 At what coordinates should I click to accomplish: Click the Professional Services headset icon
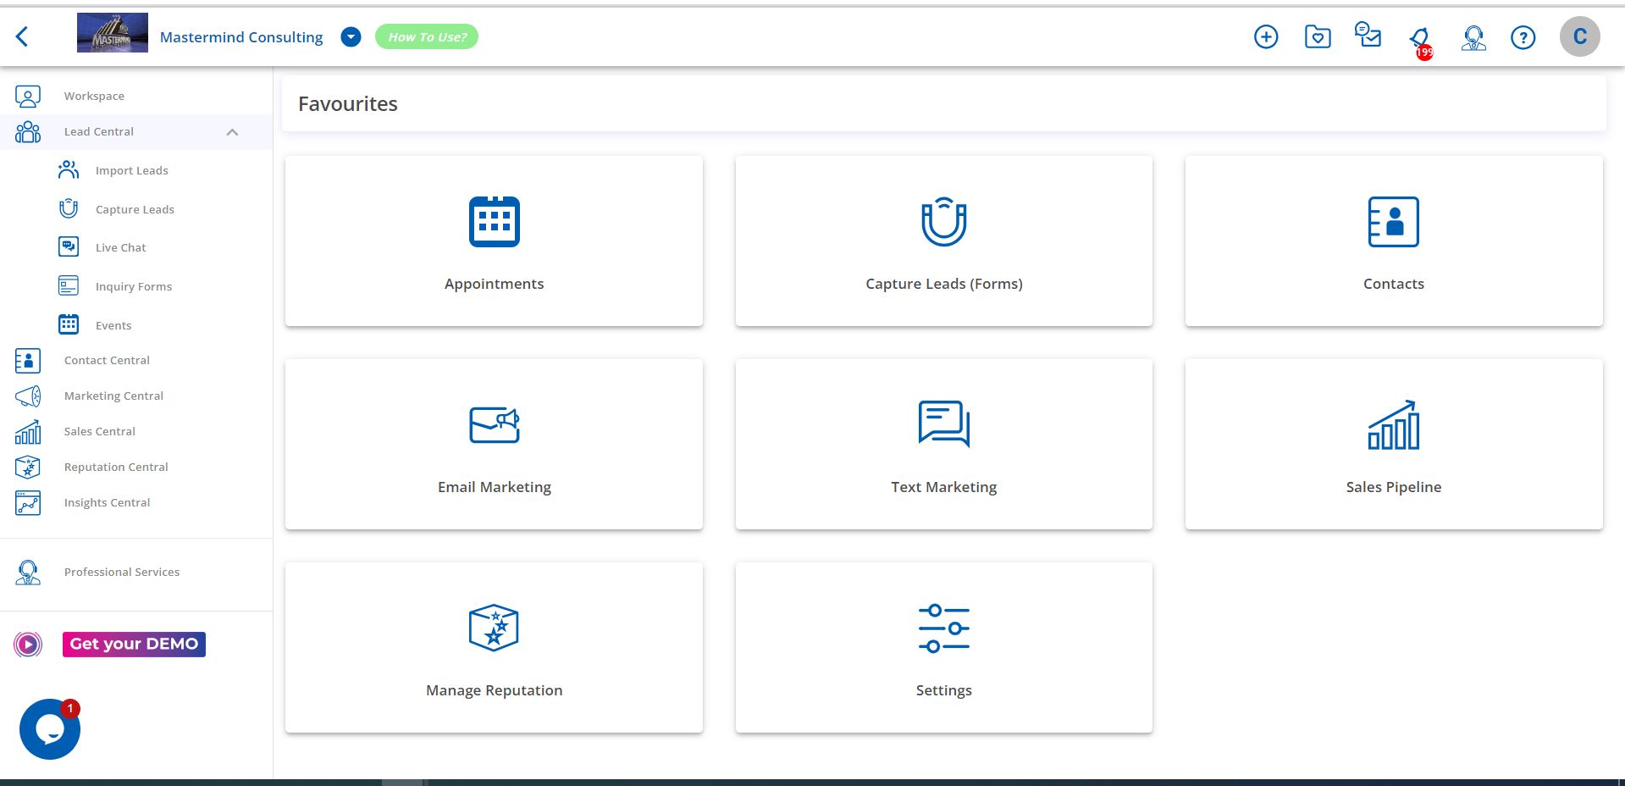pyautogui.click(x=28, y=573)
